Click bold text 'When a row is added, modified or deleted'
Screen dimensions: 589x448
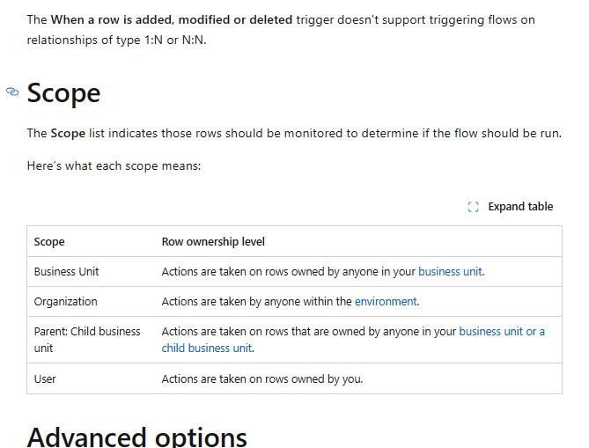pos(172,19)
